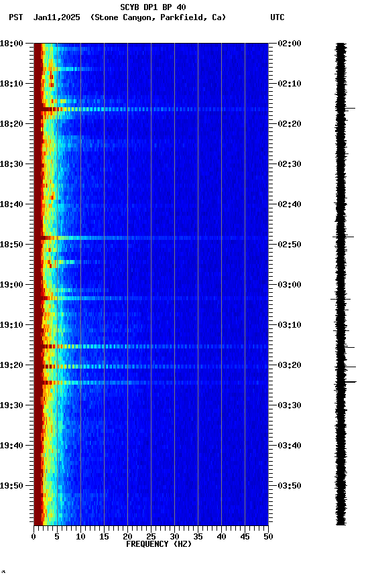Click the 'UTC' timezone label
Image resolution: width=370 pixels, height=579 pixels.
coord(277,17)
